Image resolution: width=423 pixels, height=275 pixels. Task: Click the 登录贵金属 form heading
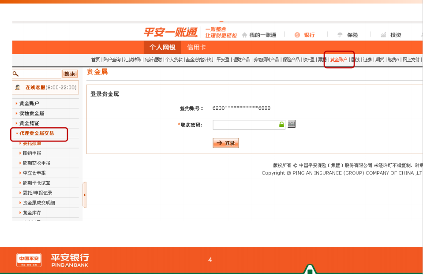(x=105, y=94)
